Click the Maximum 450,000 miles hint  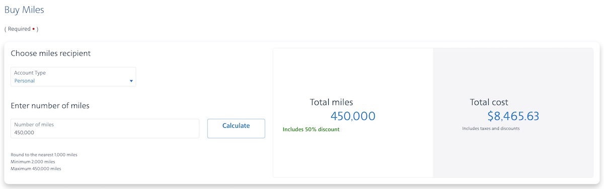click(x=36, y=169)
